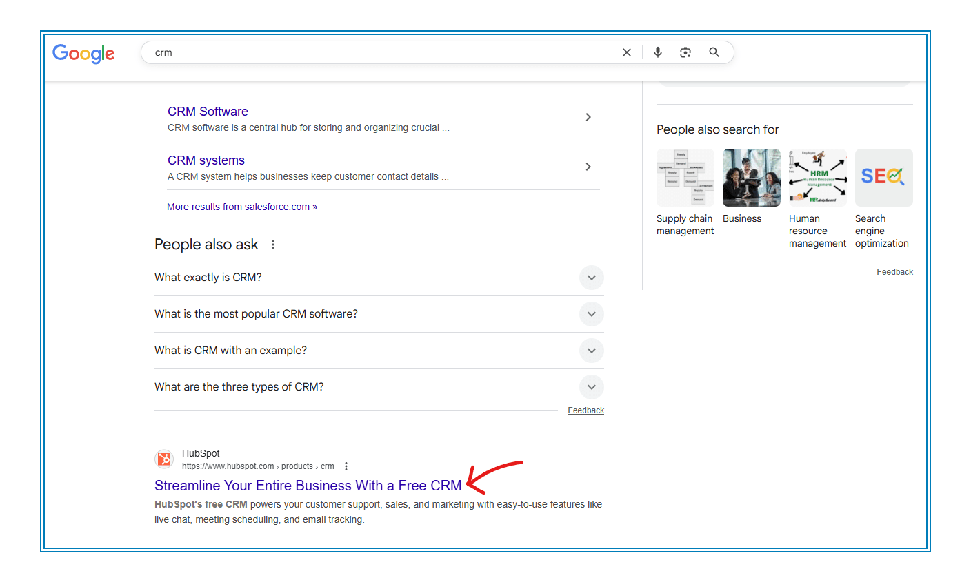Click the magnifying glass search icon
The image size is (971, 582).
[714, 52]
